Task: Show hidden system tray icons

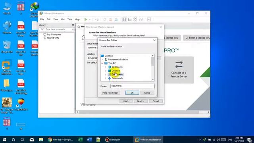Action: tap(200, 139)
